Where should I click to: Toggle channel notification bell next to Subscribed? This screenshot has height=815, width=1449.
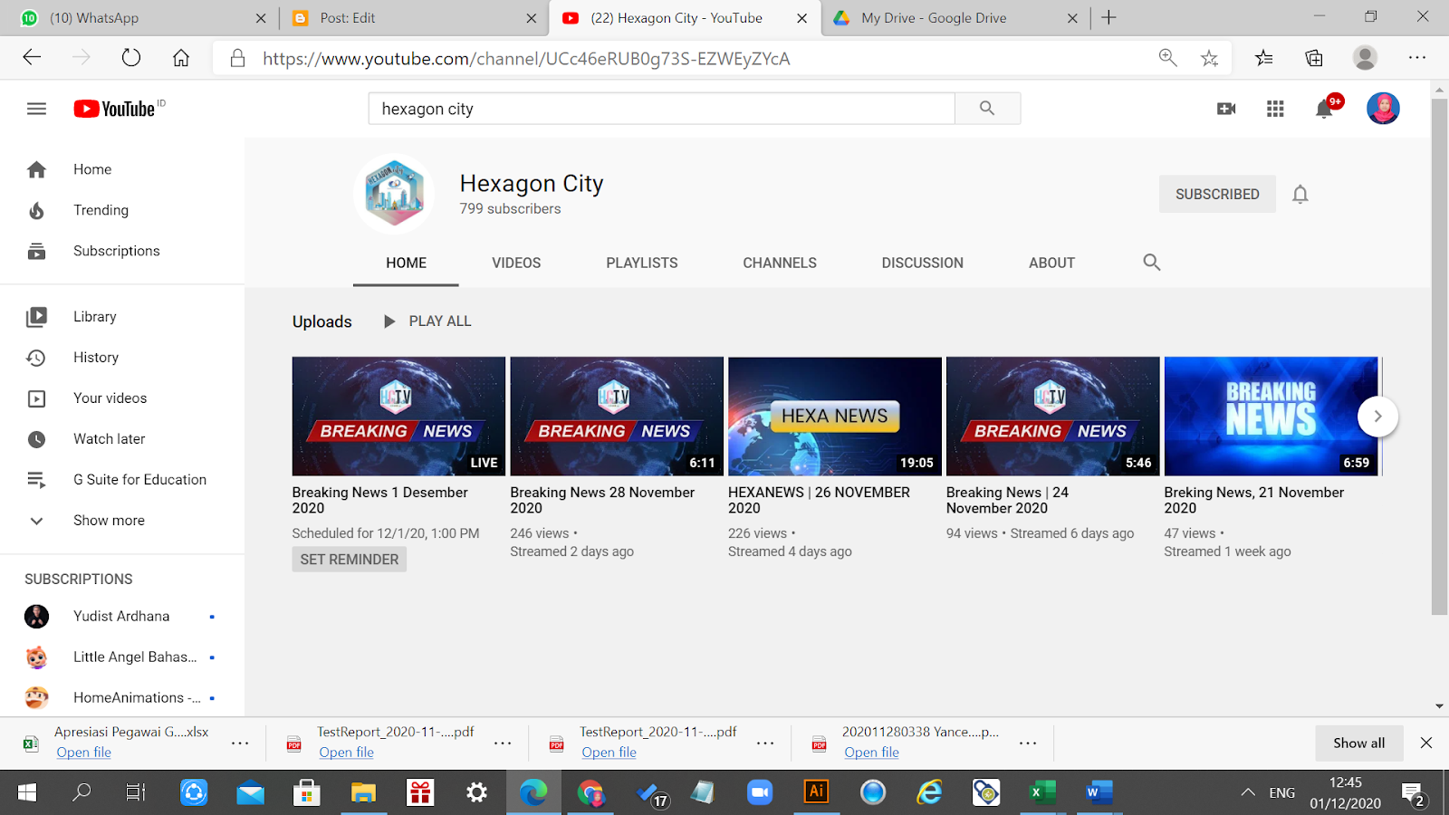1300,194
